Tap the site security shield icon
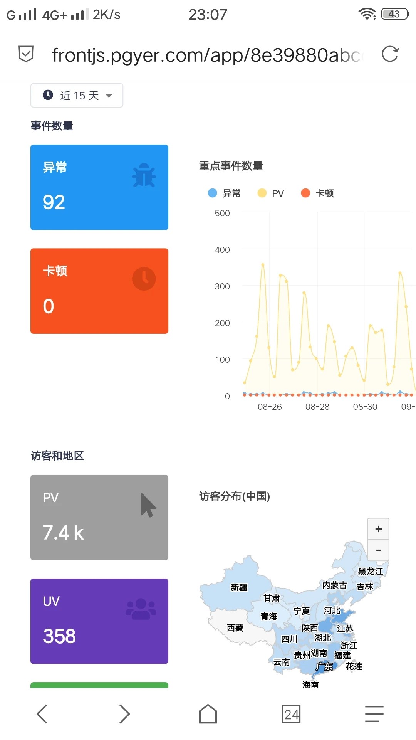 point(26,54)
